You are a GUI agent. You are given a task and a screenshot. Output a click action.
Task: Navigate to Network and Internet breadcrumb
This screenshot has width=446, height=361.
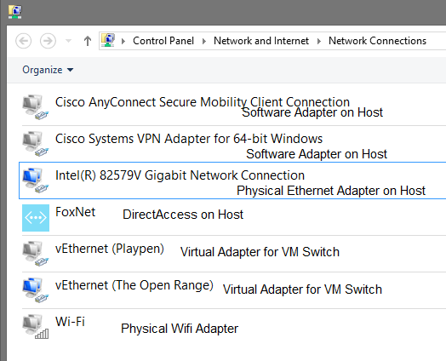261,41
